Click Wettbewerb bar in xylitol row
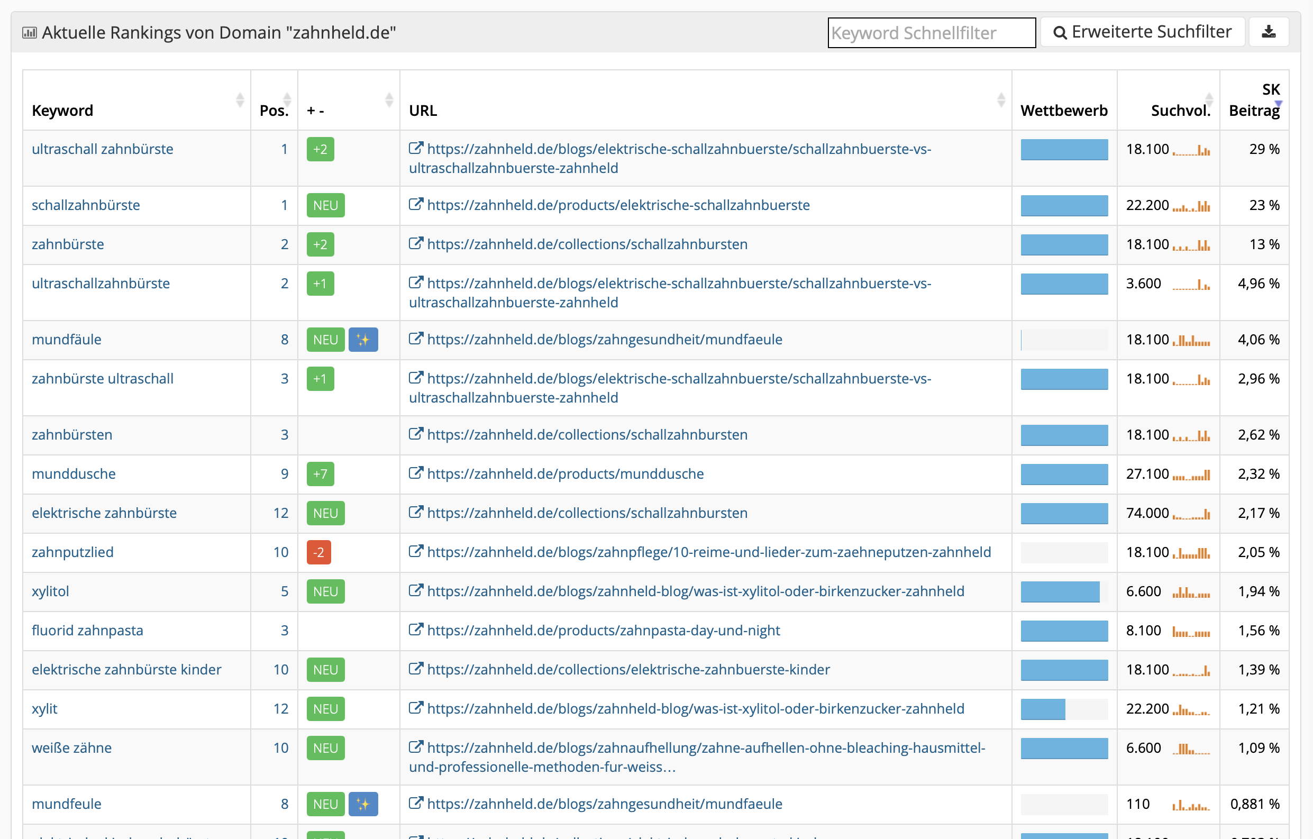The image size is (1313, 839). (x=1064, y=591)
